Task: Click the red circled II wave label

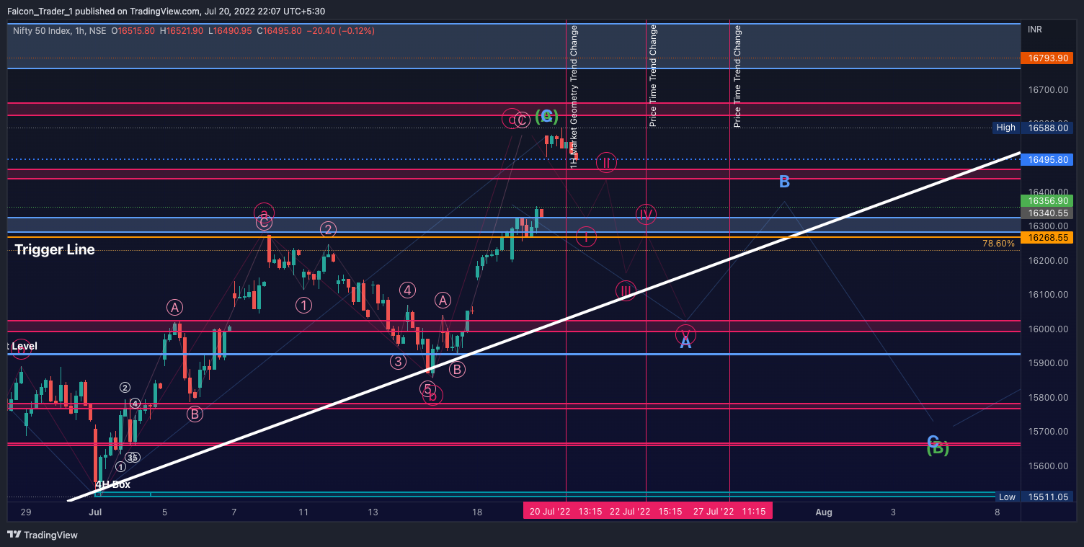Action: tap(606, 162)
